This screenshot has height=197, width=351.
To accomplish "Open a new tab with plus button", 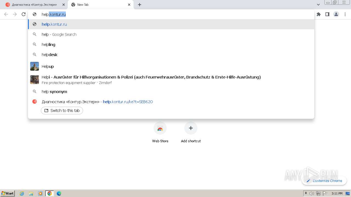I will (140, 5).
